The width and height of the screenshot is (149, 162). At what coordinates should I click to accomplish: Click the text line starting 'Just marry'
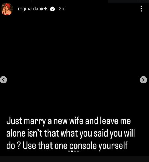(x=69, y=121)
